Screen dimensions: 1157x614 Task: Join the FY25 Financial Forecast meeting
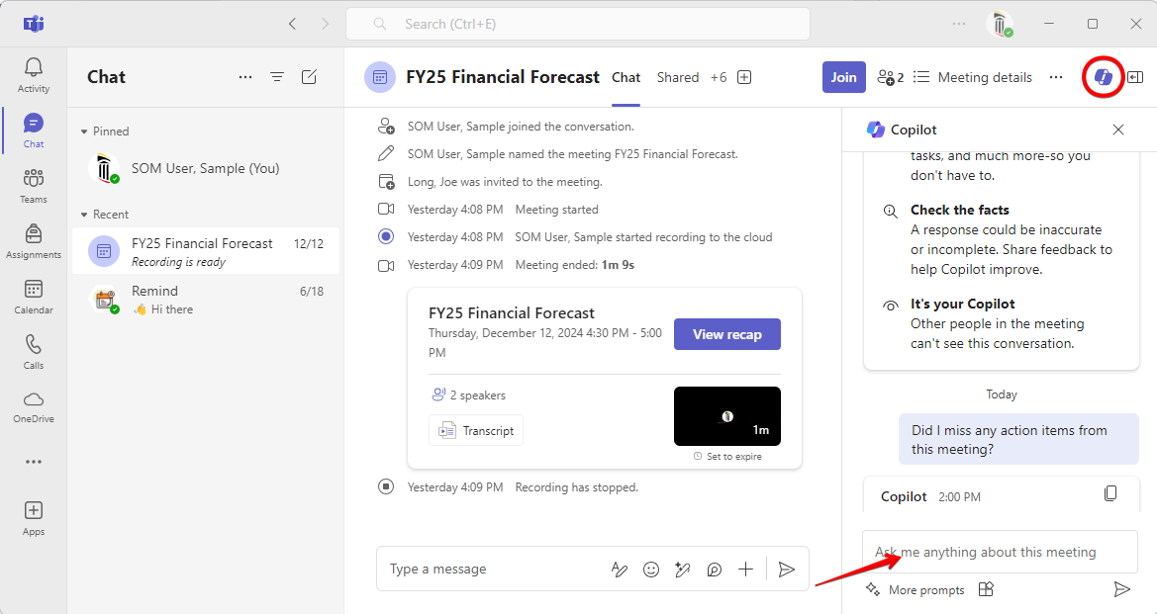click(843, 77)
